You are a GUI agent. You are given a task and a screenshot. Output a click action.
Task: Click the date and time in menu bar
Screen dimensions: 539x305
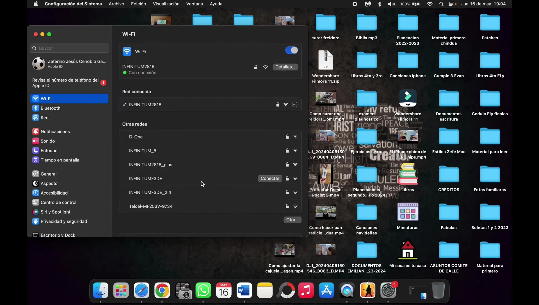click(483, 4)
